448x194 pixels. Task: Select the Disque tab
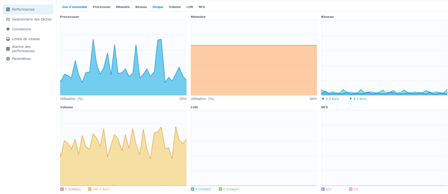pyautogui.click(x=158, y=7)
